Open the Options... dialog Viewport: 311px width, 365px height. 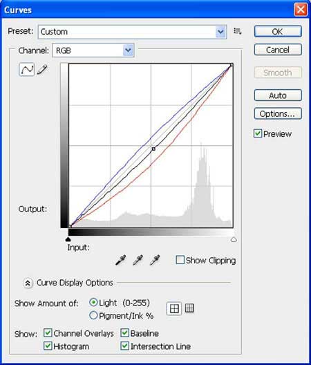278,113
